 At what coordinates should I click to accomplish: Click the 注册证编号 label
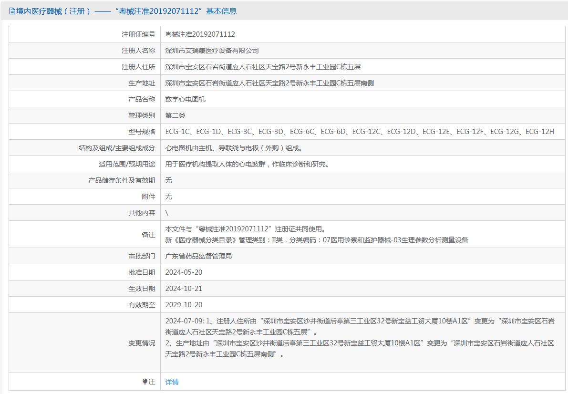pyautogui.click(x=138, y=34)
